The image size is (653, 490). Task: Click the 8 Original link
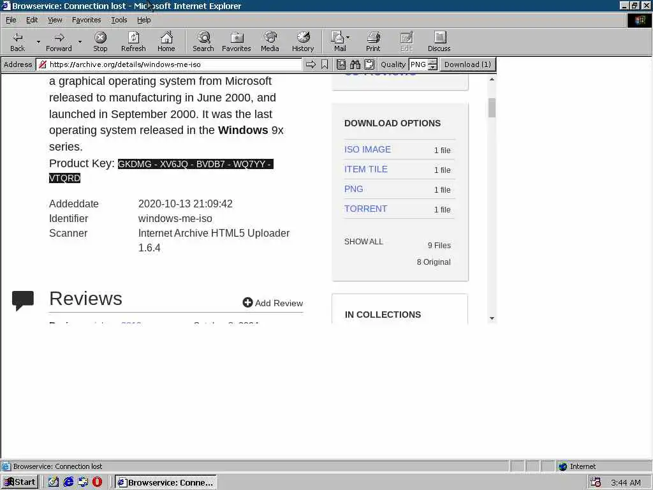(434, 262)
